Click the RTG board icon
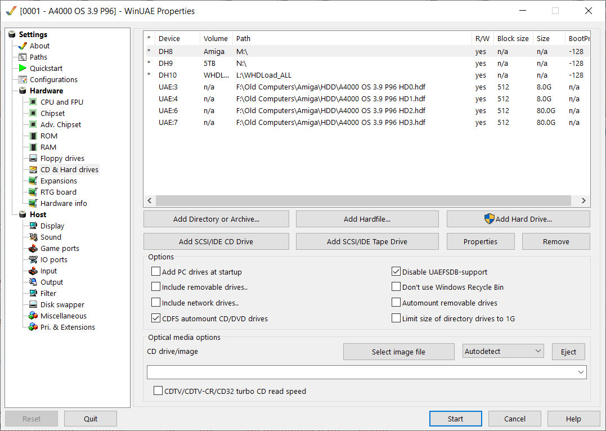The height and width of the screenshot is (431, 606). (33, 192)
